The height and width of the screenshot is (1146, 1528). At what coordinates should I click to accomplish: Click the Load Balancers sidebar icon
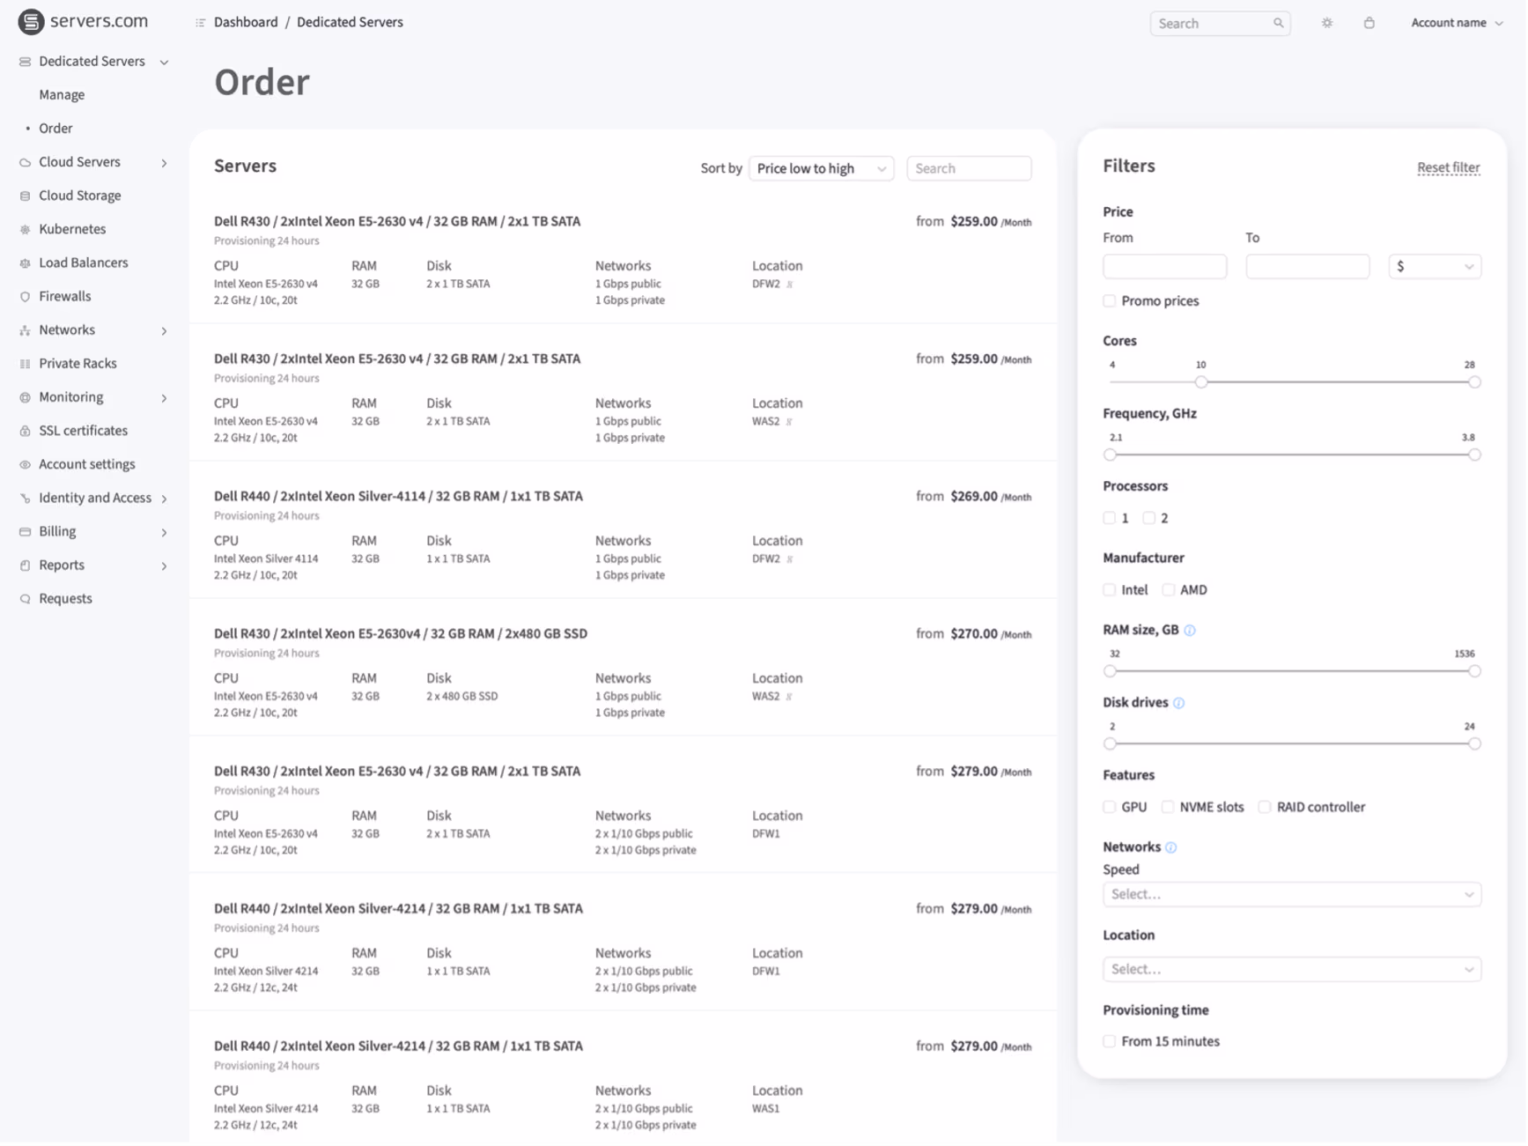coord(25,263)
